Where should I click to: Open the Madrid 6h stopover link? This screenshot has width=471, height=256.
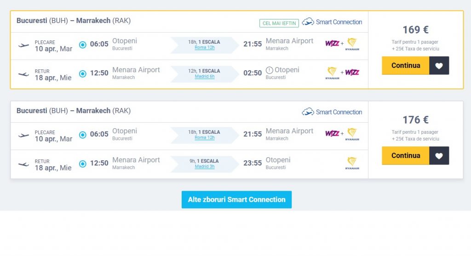205,77
